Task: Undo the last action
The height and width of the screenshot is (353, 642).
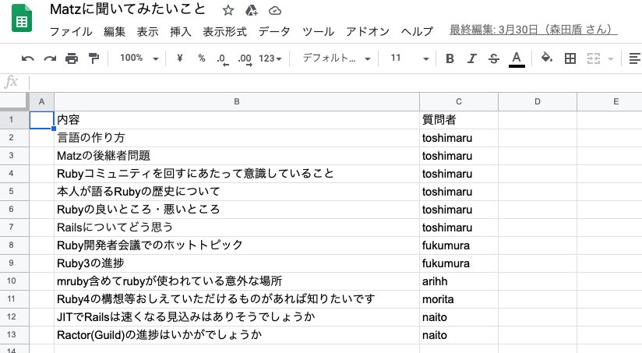Action: (27, 58)
